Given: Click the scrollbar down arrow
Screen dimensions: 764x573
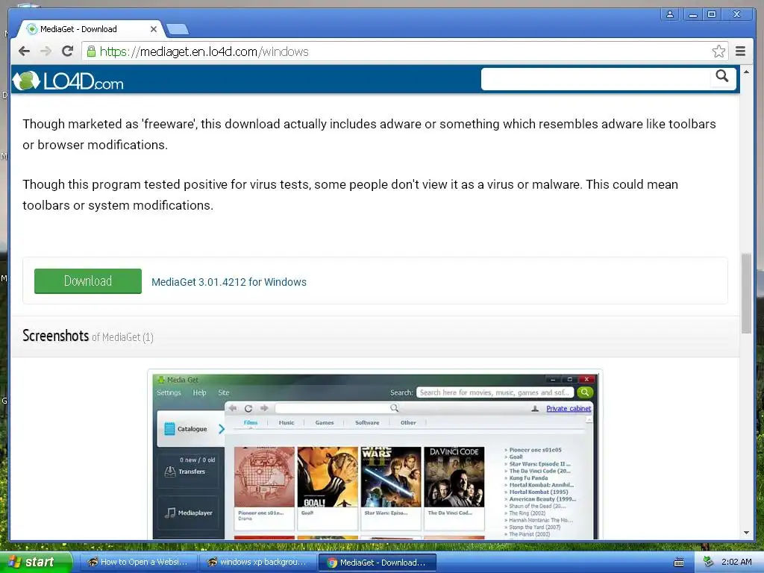Looking at the screenshot, I should point(746,533).
